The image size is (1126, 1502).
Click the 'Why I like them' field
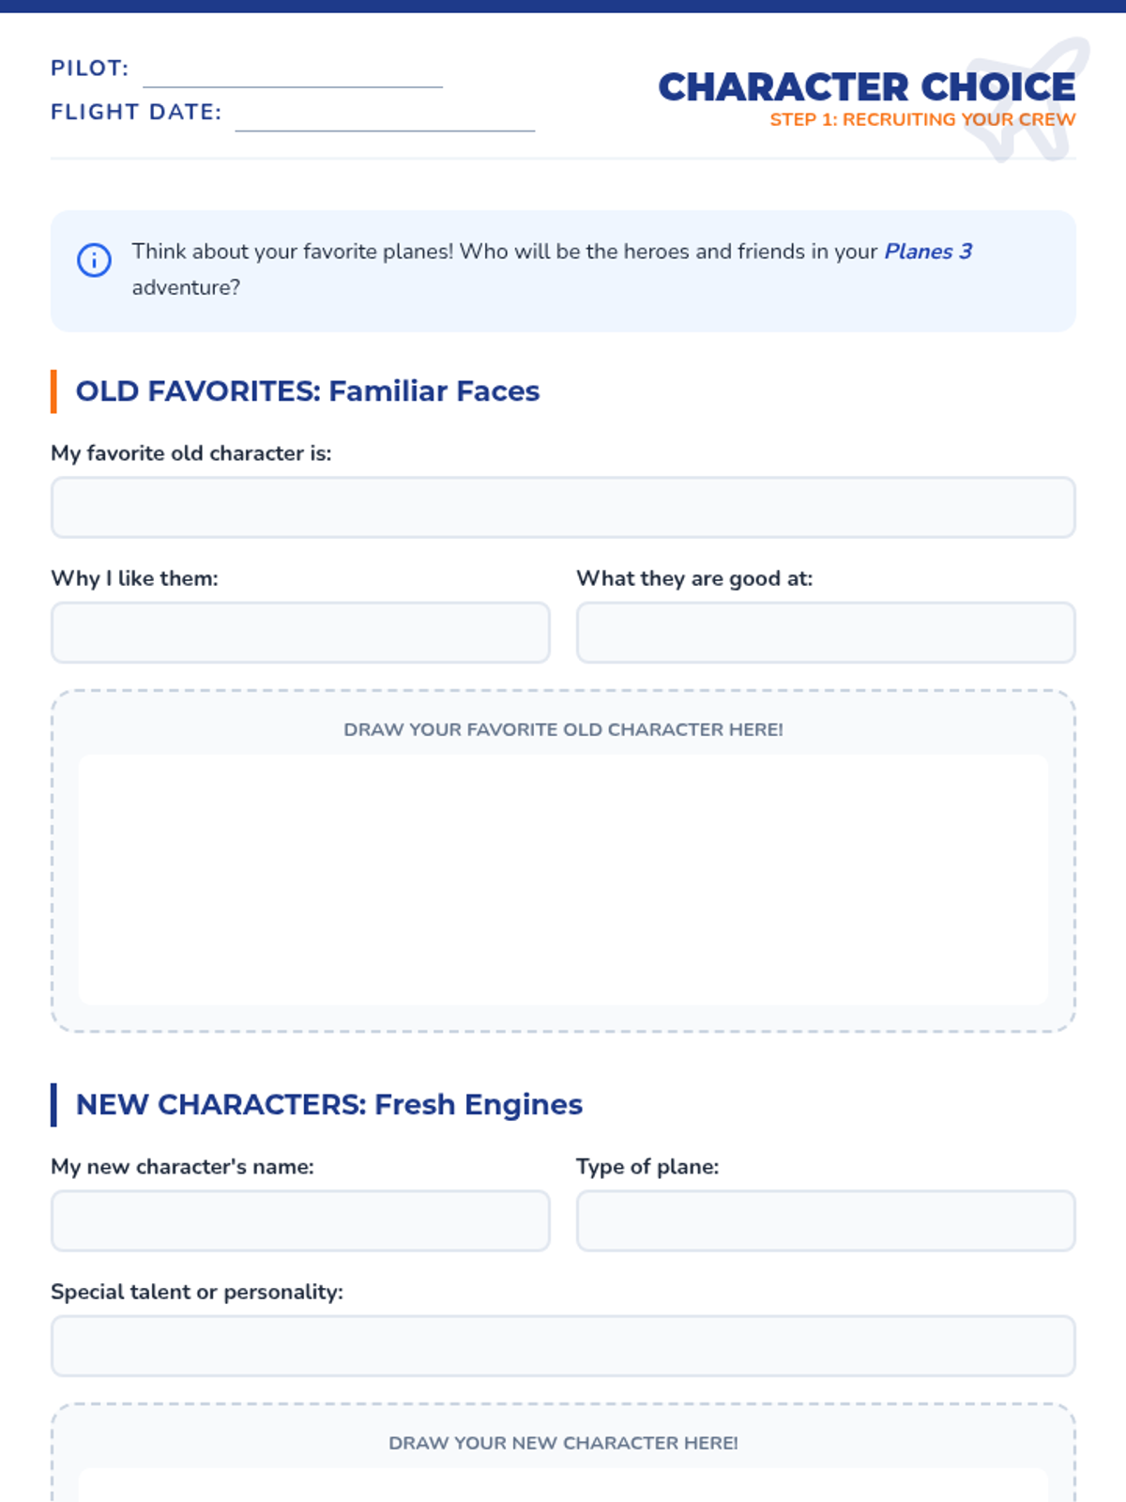tap(300, 633)
